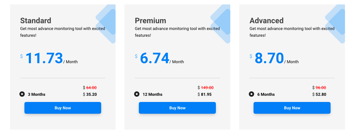The height and width of the screenshot is (134, 355).
Task: Click the blue diamond icon on Premium card
Action: coord(221,24)
